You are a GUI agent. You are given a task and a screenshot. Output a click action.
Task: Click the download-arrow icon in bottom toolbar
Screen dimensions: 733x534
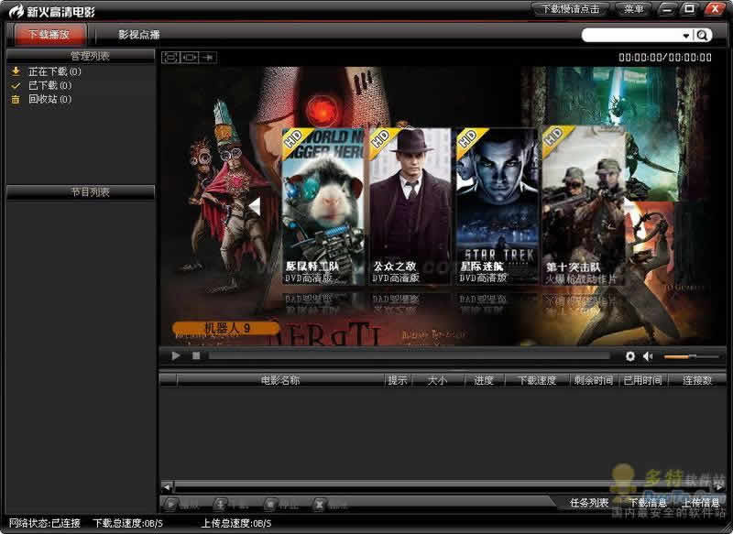pos(220,504)
